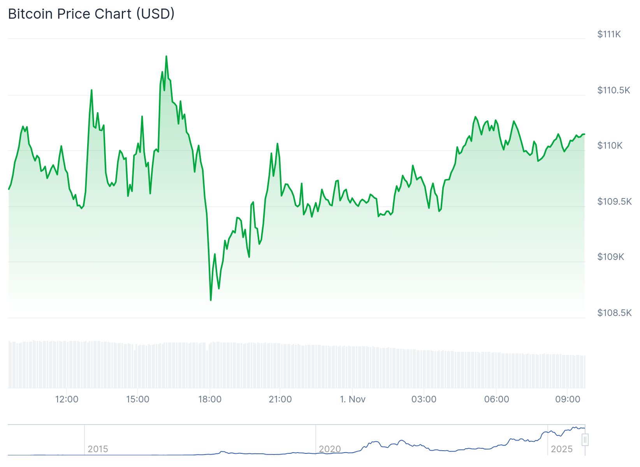Click the $108.5K price axis label
The image size is (640, 467).
(614, 313)
